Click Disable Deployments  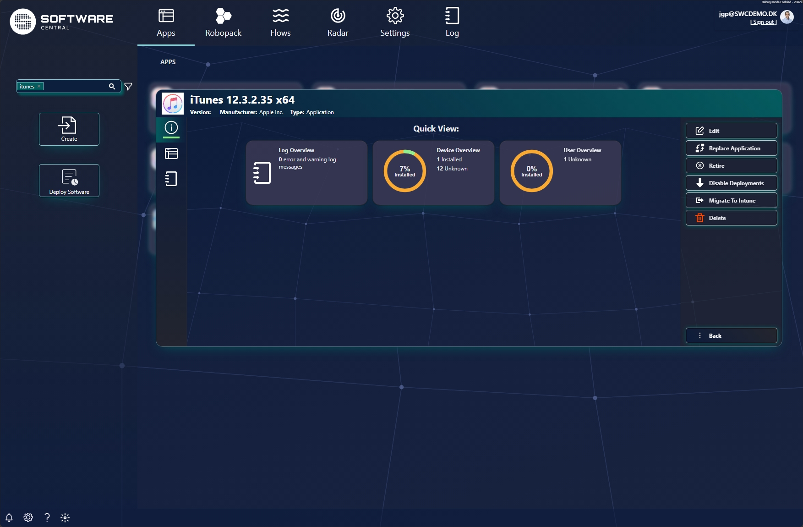tap(731, 183)
